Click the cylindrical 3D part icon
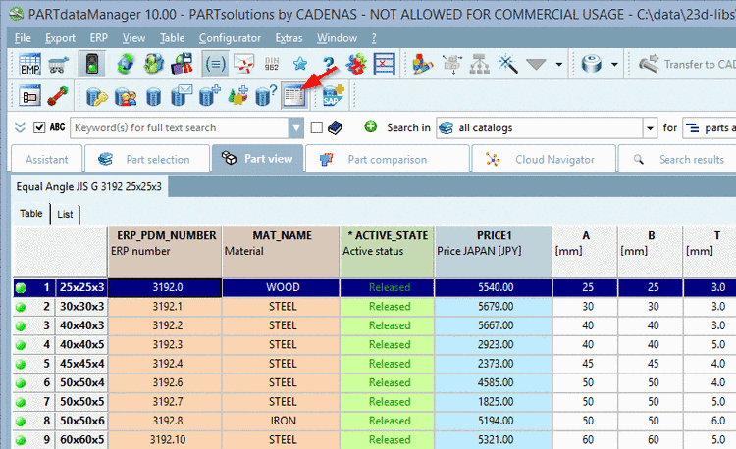This screenshot has width=736, height=449. point(592,64)
